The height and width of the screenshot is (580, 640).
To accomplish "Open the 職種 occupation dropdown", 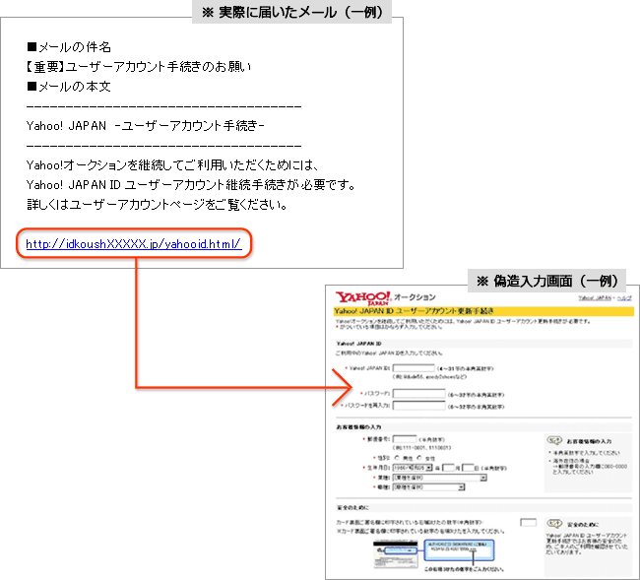I will click(428, 486).
